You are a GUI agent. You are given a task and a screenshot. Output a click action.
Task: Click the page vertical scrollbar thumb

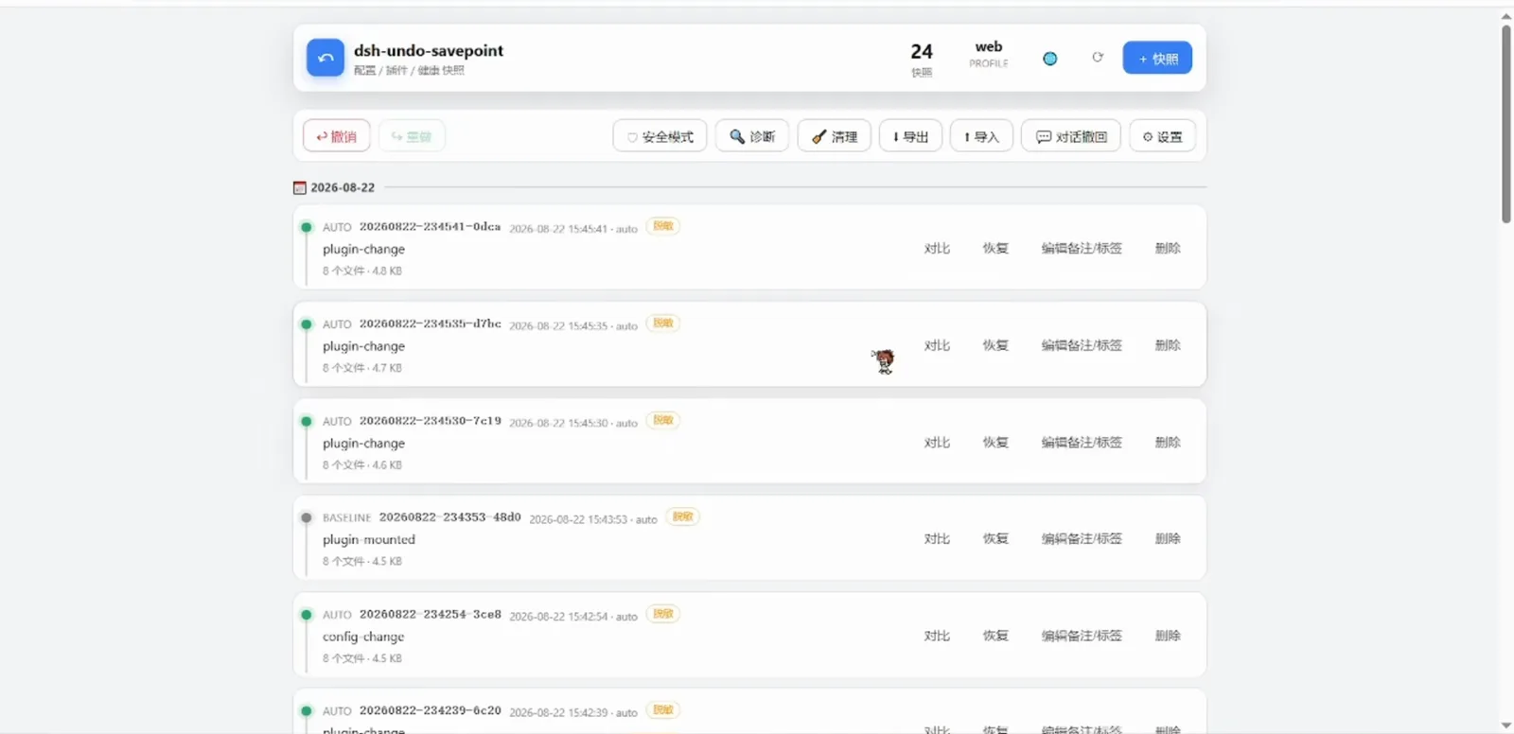[x=1505, y=123]
